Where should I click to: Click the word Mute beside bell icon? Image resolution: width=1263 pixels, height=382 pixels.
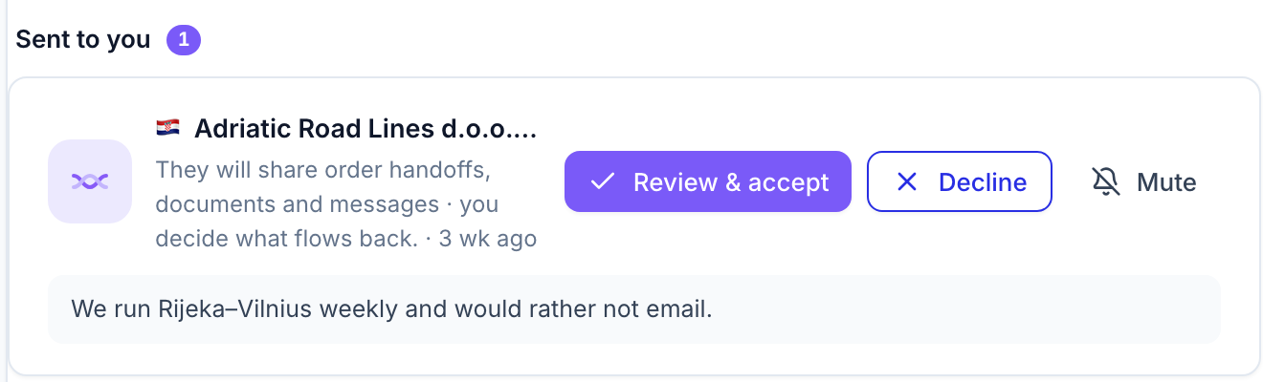tap(1166, 181)
